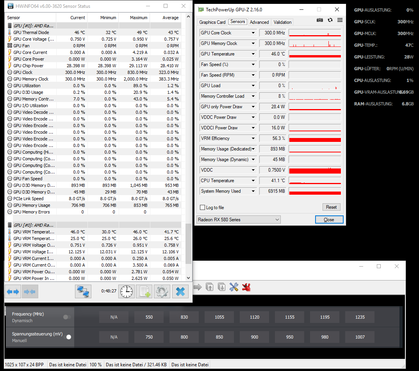Image resolution: width=419 pixels, height=371 pixels.
Task: Open System Memory Used dropdown
Action: coord(253,191)
